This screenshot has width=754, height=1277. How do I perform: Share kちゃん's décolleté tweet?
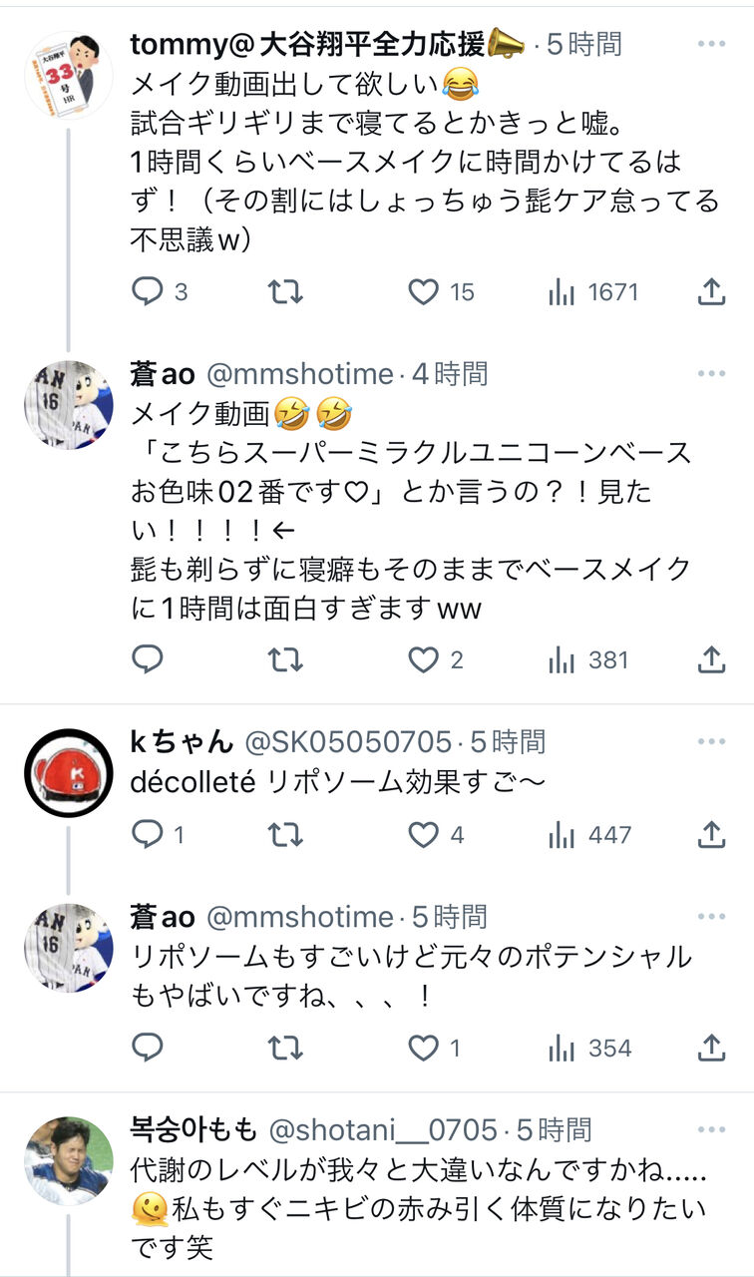710,834
